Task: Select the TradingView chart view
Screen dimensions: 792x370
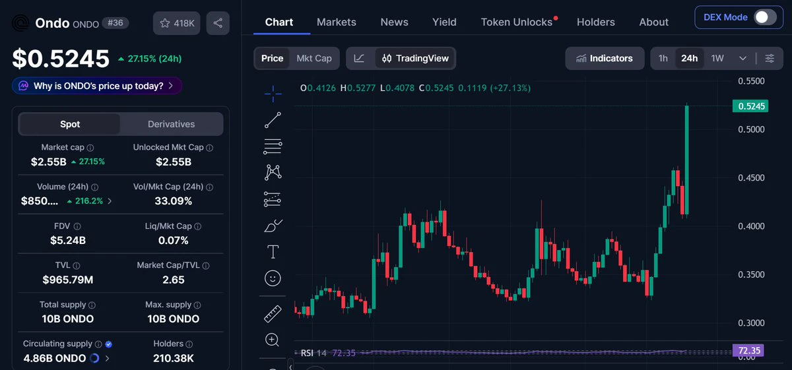Action: pyautogui.click(x=415, y=58)
